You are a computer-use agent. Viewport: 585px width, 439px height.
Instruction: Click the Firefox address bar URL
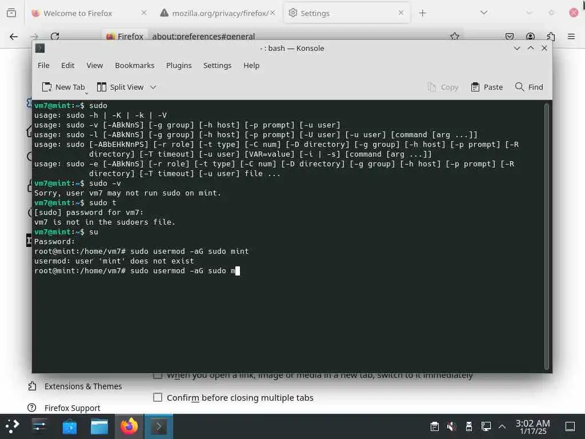click(203, 36)
